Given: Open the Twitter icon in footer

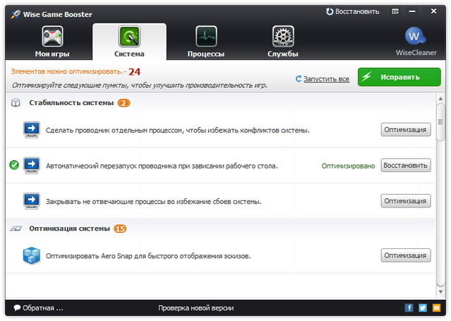Looking at the screenshot, I should [423, 308].
